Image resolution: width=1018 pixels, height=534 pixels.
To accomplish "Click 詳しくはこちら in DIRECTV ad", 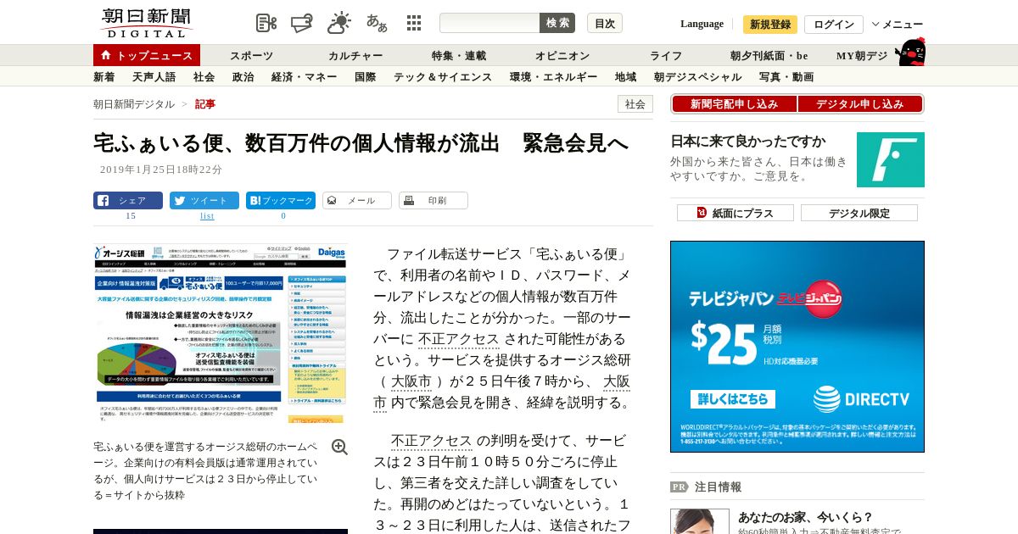I will pos(731,398).
